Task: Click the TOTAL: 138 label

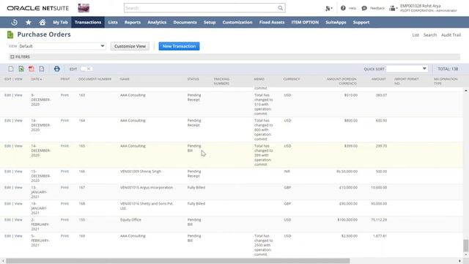Action: tap(448, 69)
